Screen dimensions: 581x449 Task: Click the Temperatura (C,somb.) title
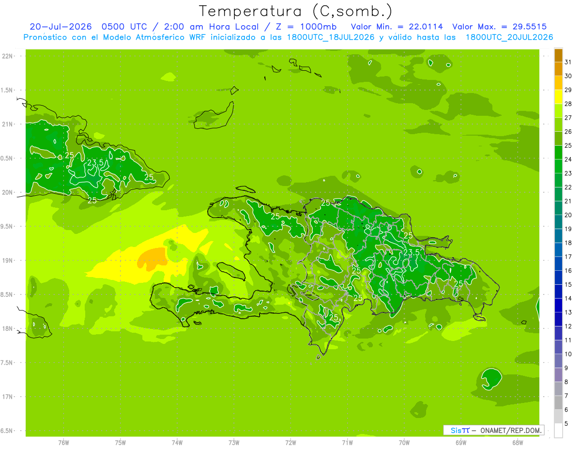coord(296,11)
